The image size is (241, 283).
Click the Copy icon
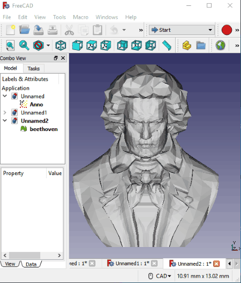(x=83, y=30)
